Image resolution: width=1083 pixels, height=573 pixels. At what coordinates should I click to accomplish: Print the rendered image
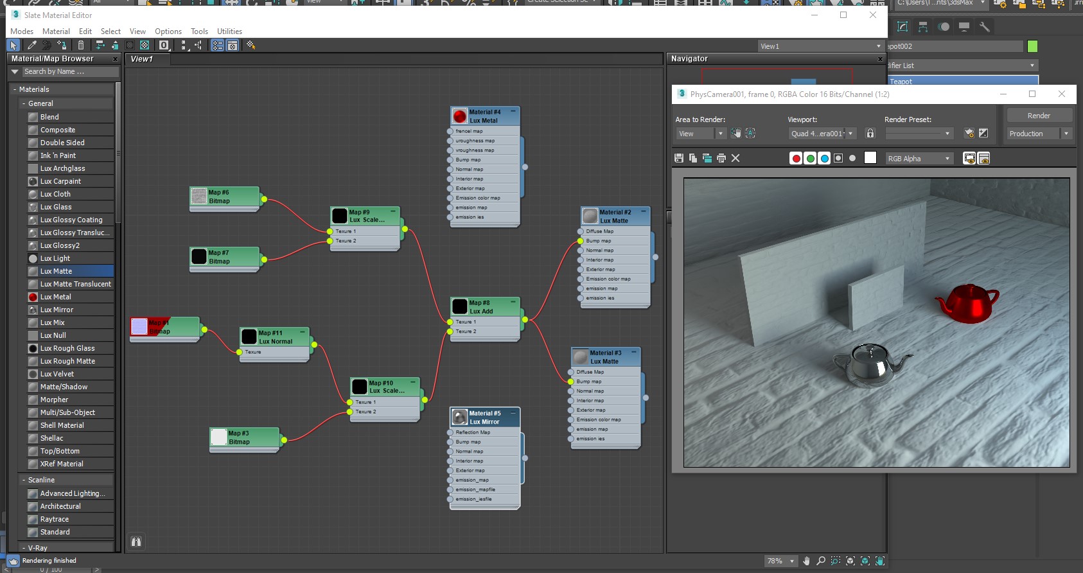721,158
